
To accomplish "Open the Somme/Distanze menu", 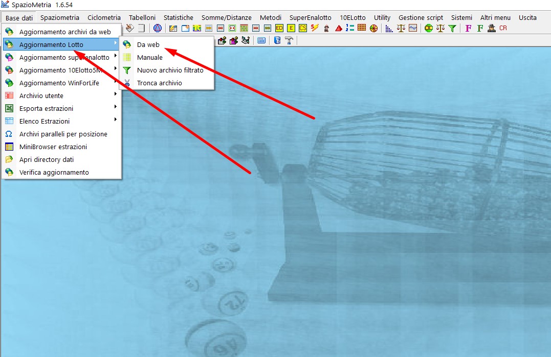I will point(226,17).
